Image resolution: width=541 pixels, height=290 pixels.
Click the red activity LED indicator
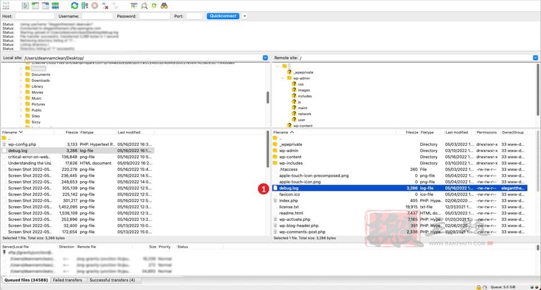click(536, 287)
